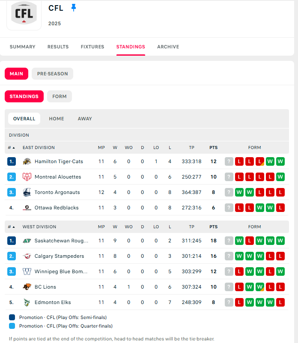Click Hamilton's overtime L form badge
This screenshot has width=298, height=343.
coord(260,161)
